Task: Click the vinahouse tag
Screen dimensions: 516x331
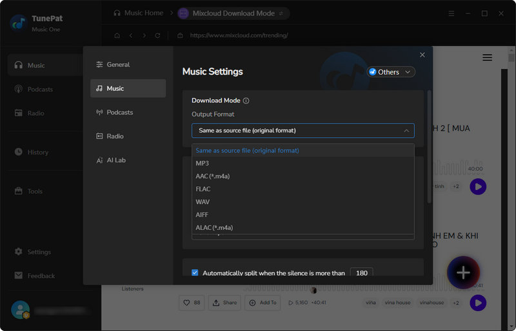Action: (x=432, y=303)
